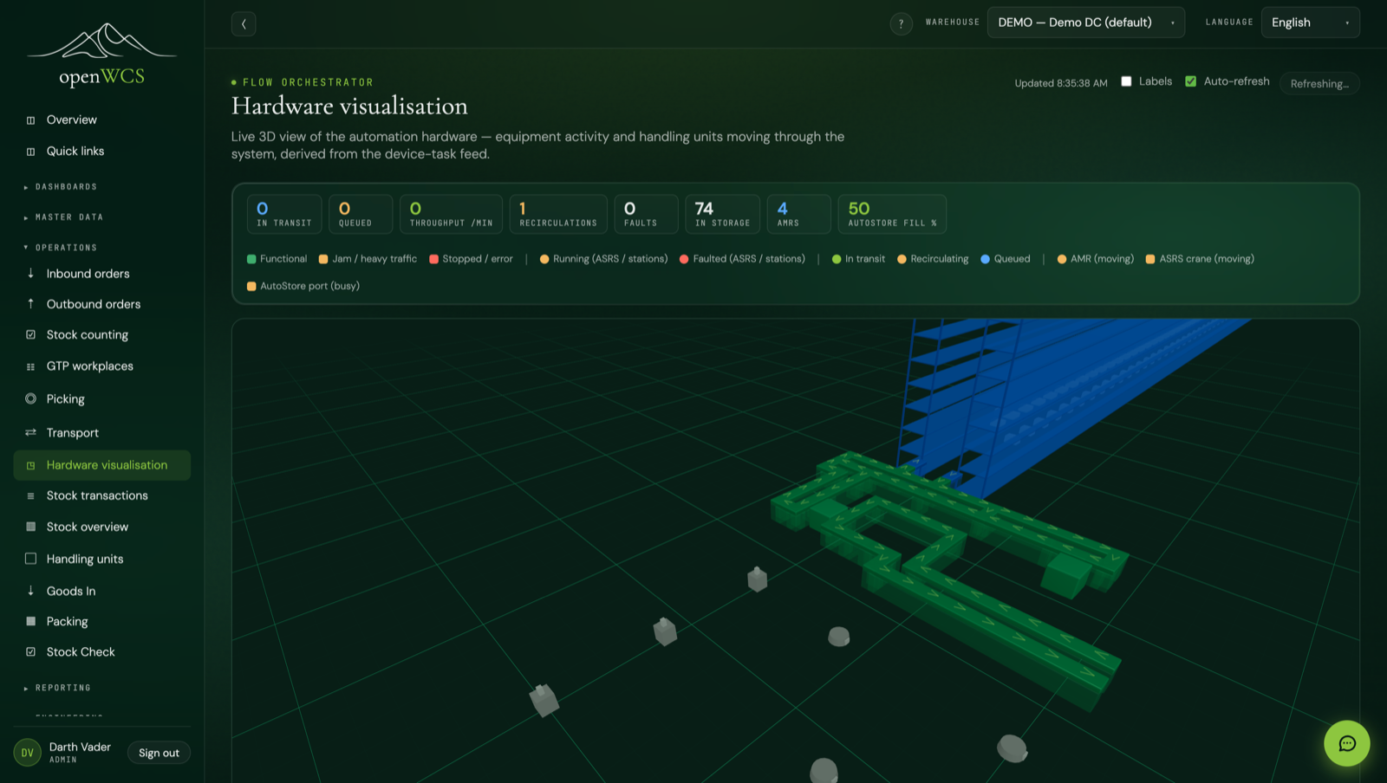Image resolution: width=1387 pixels, height=783 pixels.
Task: Click the Outbound orders up-arrow icon
Action: point(30,304)
